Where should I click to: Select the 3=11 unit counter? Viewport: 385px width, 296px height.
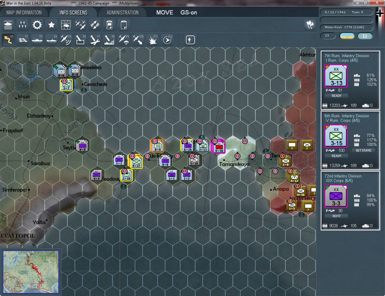[203, 146]
